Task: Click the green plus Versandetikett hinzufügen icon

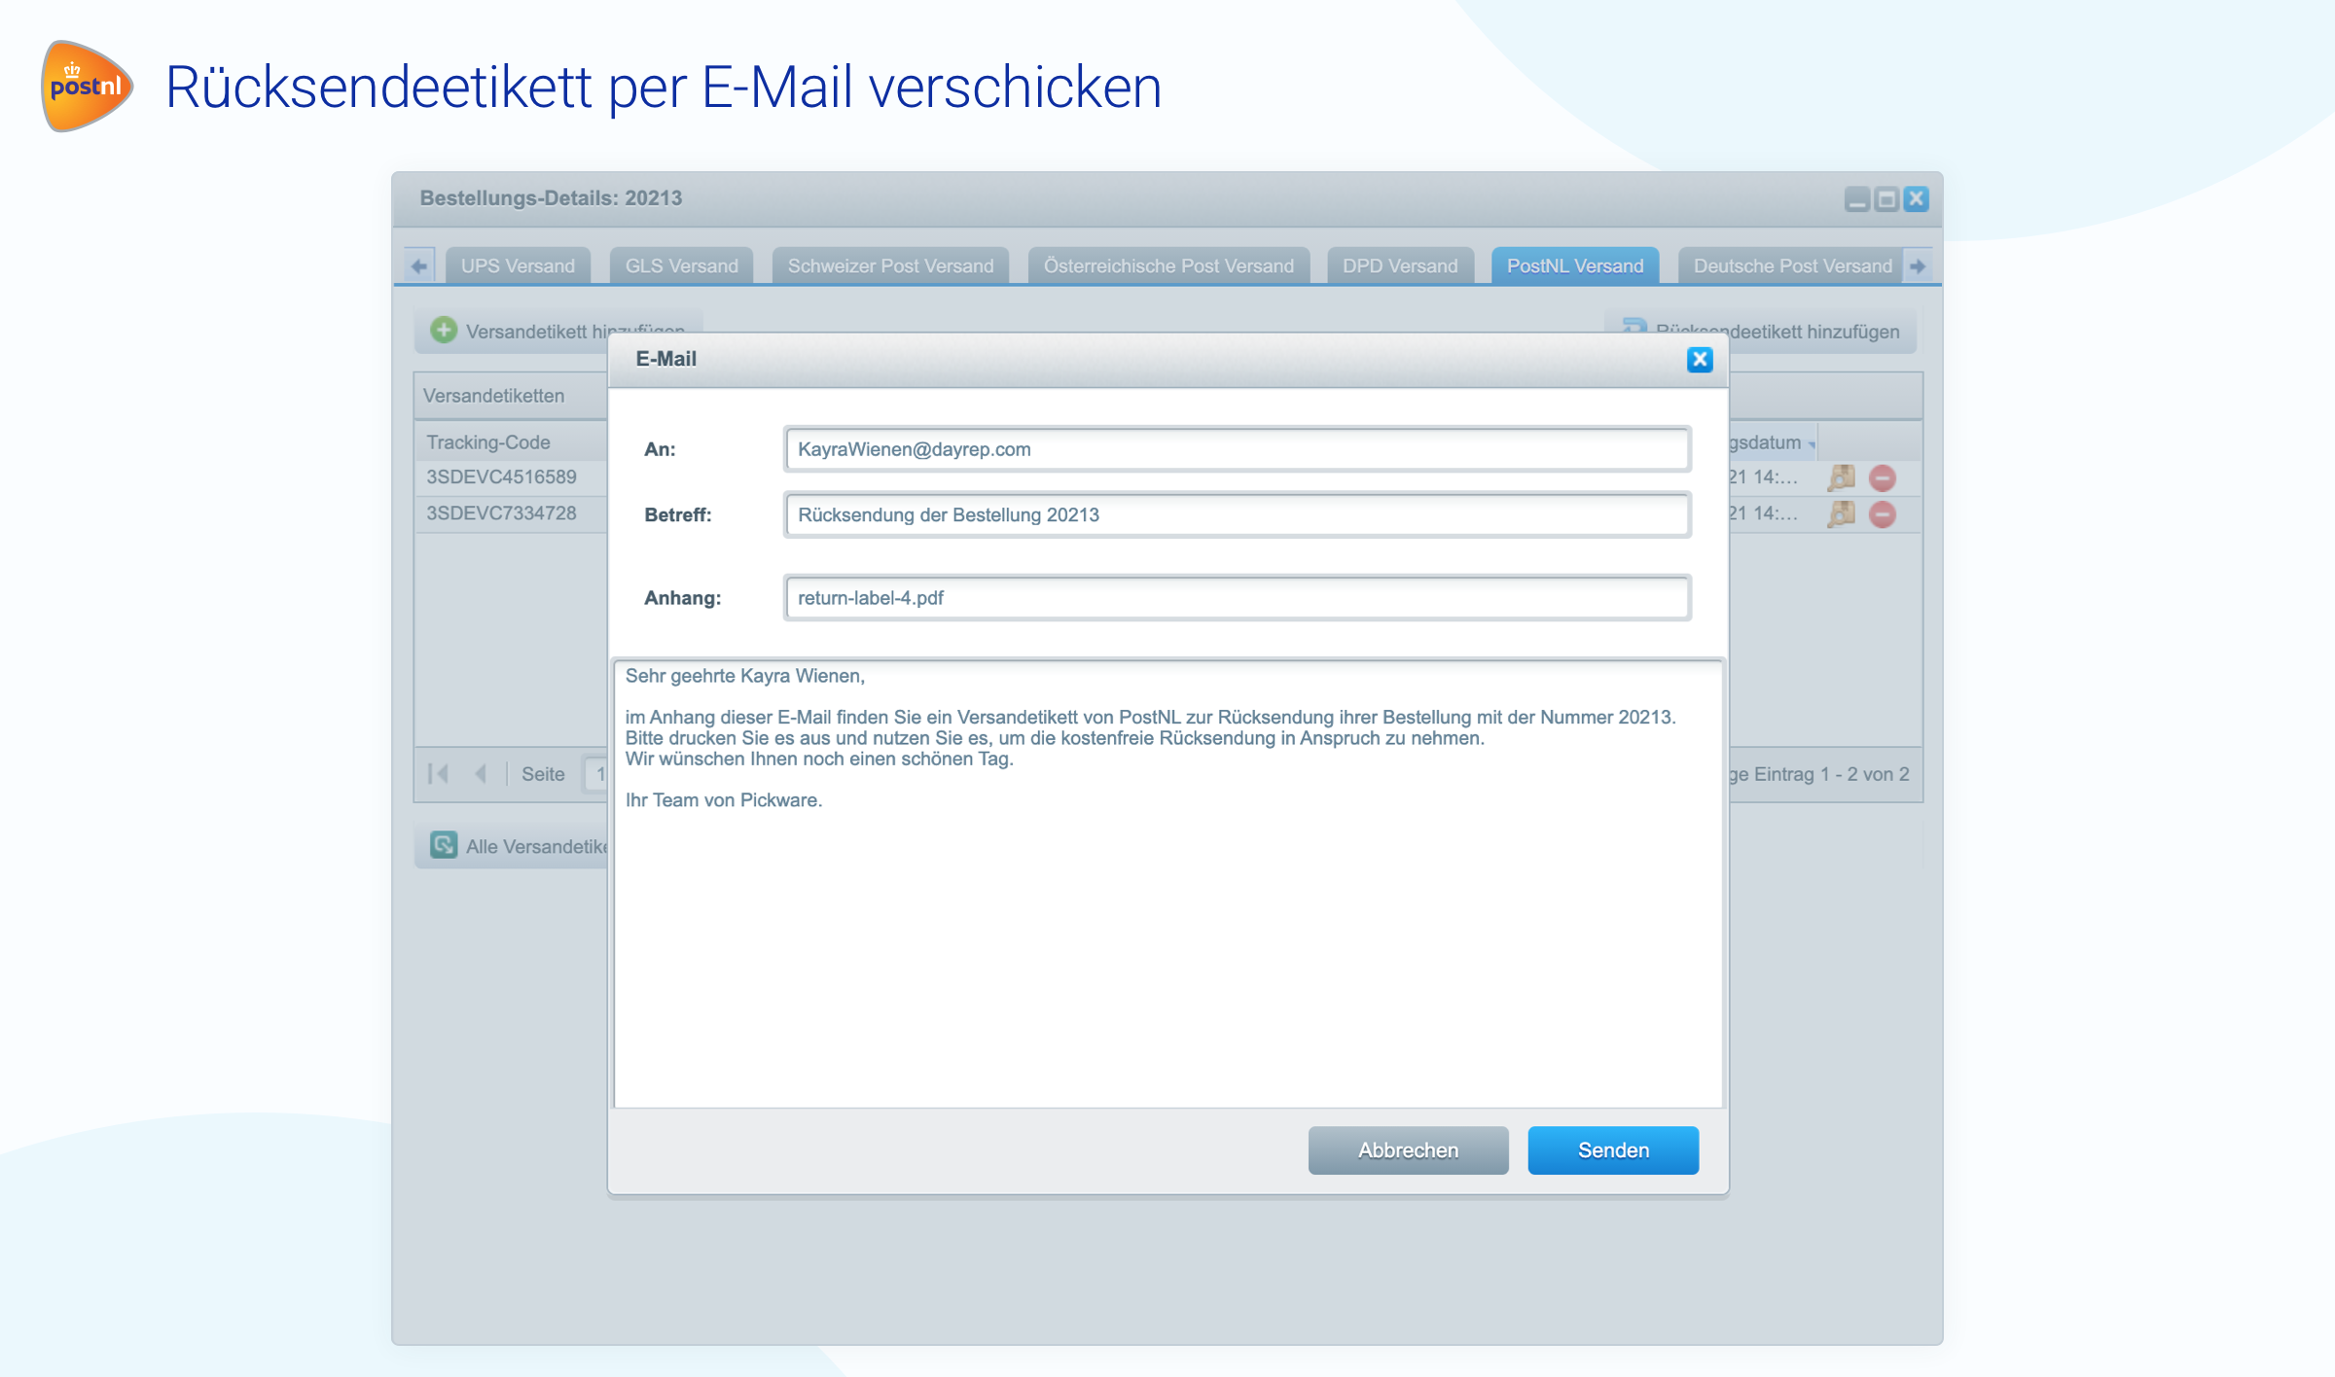Action: point(444,330)
